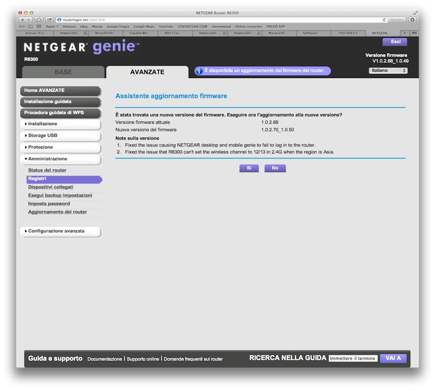Switch to the 802.11ac browser tab
This screenshot has height=390, width=435.
[x=175, y=33]
